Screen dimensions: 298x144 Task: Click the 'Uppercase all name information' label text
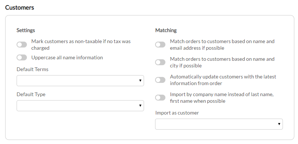click(x=67, y=57)
